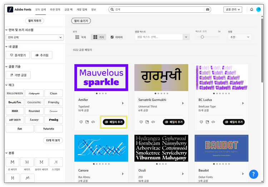Toggle Clean tag filter
This screenshot has height=187, width=268.
click(x=54, y=93)
